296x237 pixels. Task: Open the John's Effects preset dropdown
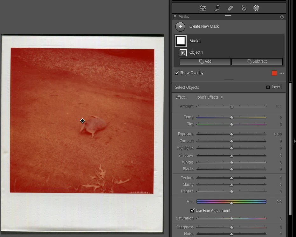tap(209, 97)
